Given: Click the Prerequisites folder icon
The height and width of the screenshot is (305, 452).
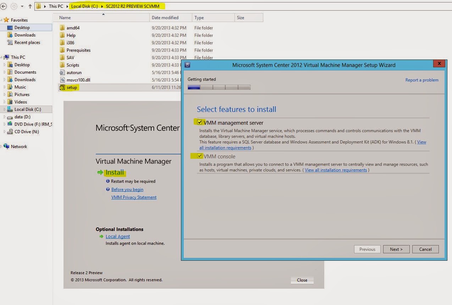Looking at the screenshot, I should tap(62, 50).
